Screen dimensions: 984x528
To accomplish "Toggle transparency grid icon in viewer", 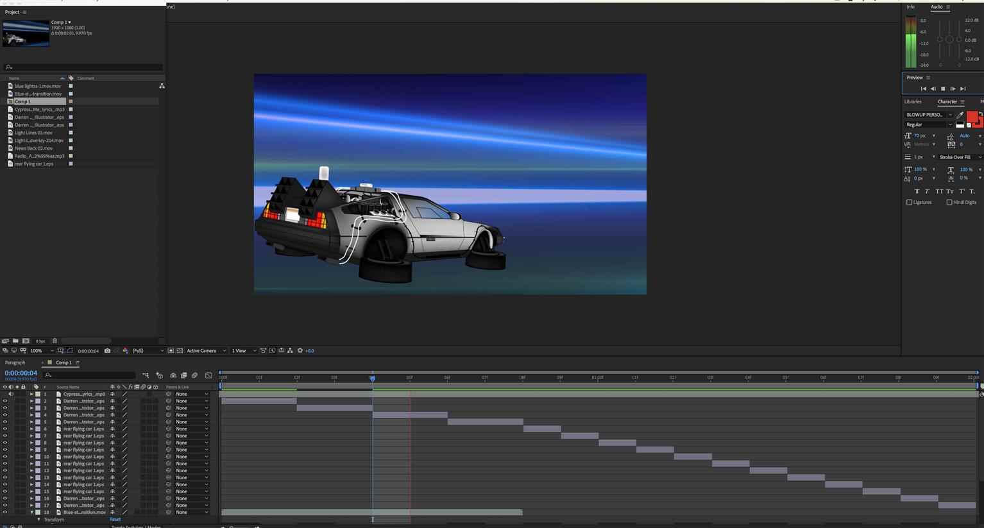I will [x=180, y=351].
